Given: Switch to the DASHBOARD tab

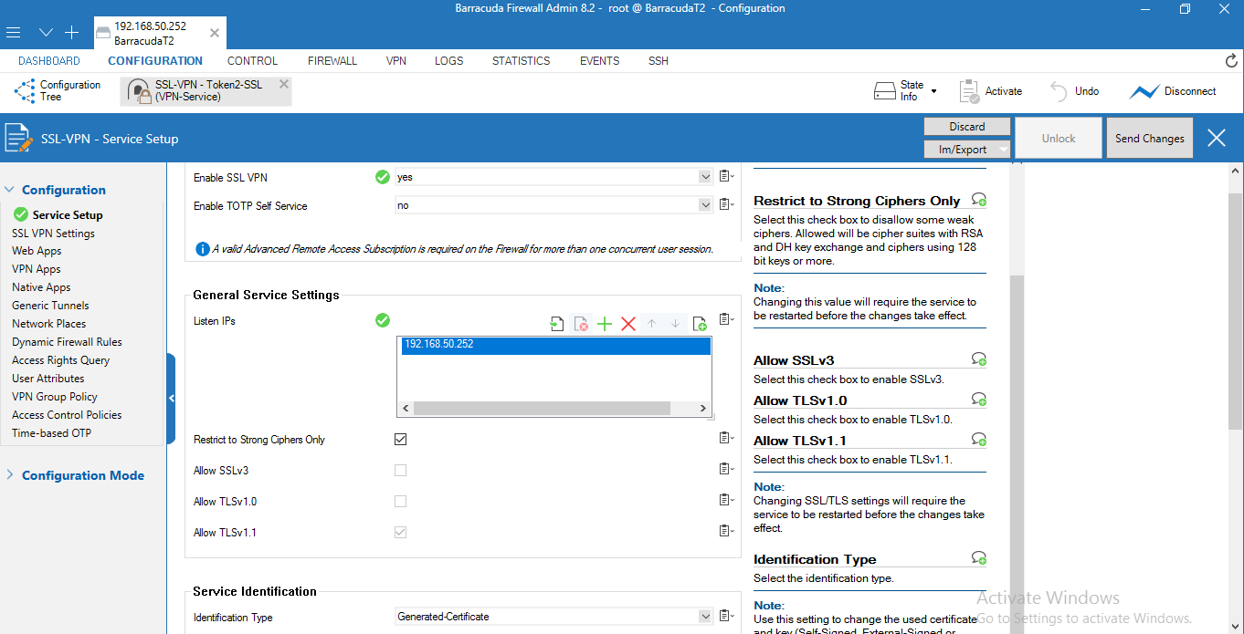Looking at the screenshot, I should point(49,61).
